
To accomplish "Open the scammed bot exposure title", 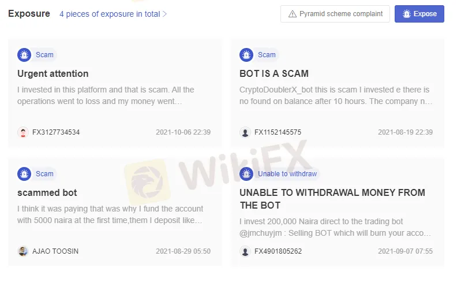I will tap(47, 193).
